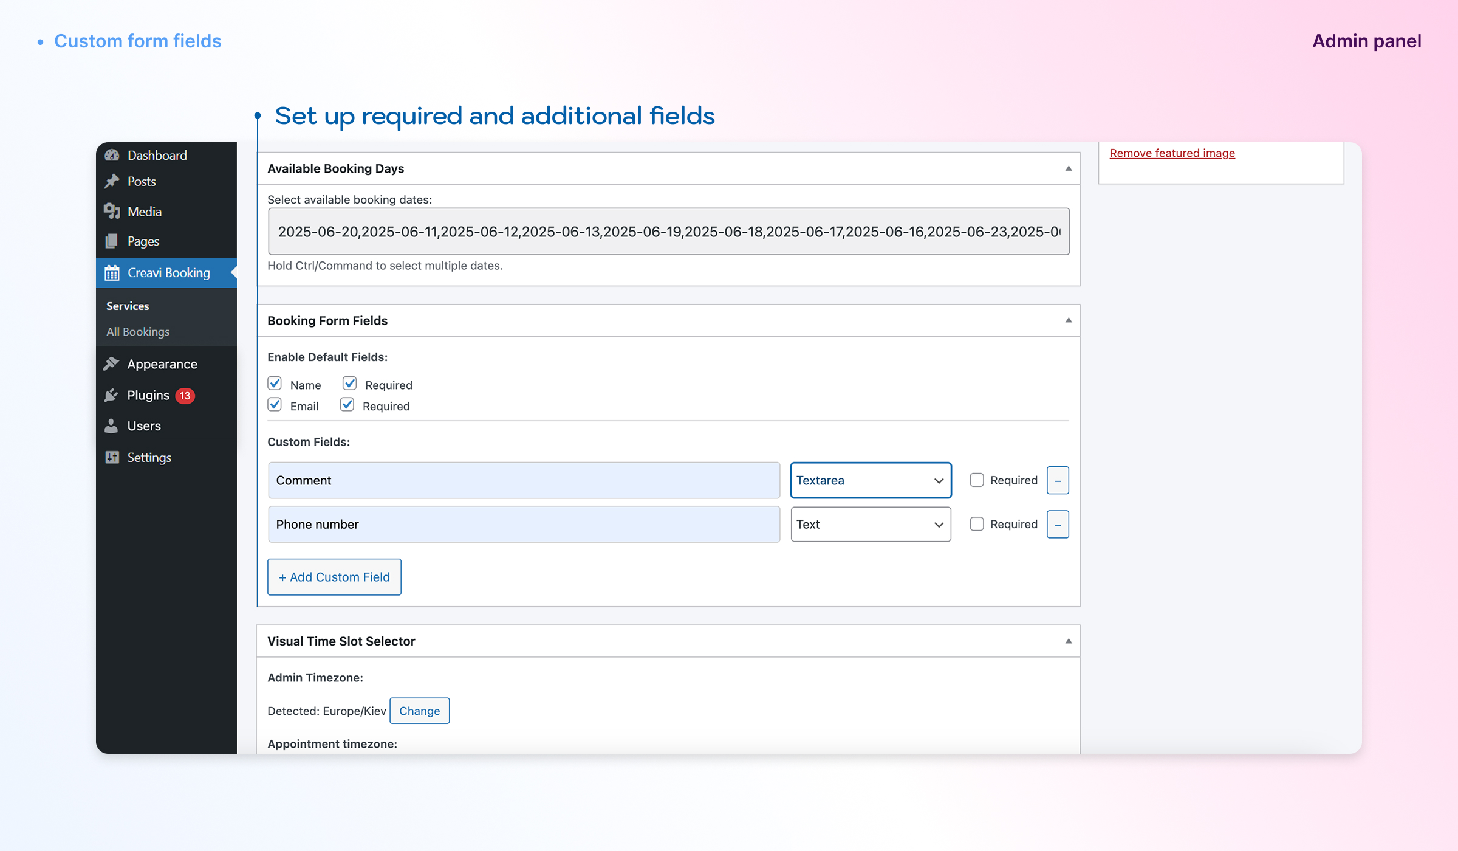Enable Required for the Comment field

pyautogui.click(x=977, y=480)
